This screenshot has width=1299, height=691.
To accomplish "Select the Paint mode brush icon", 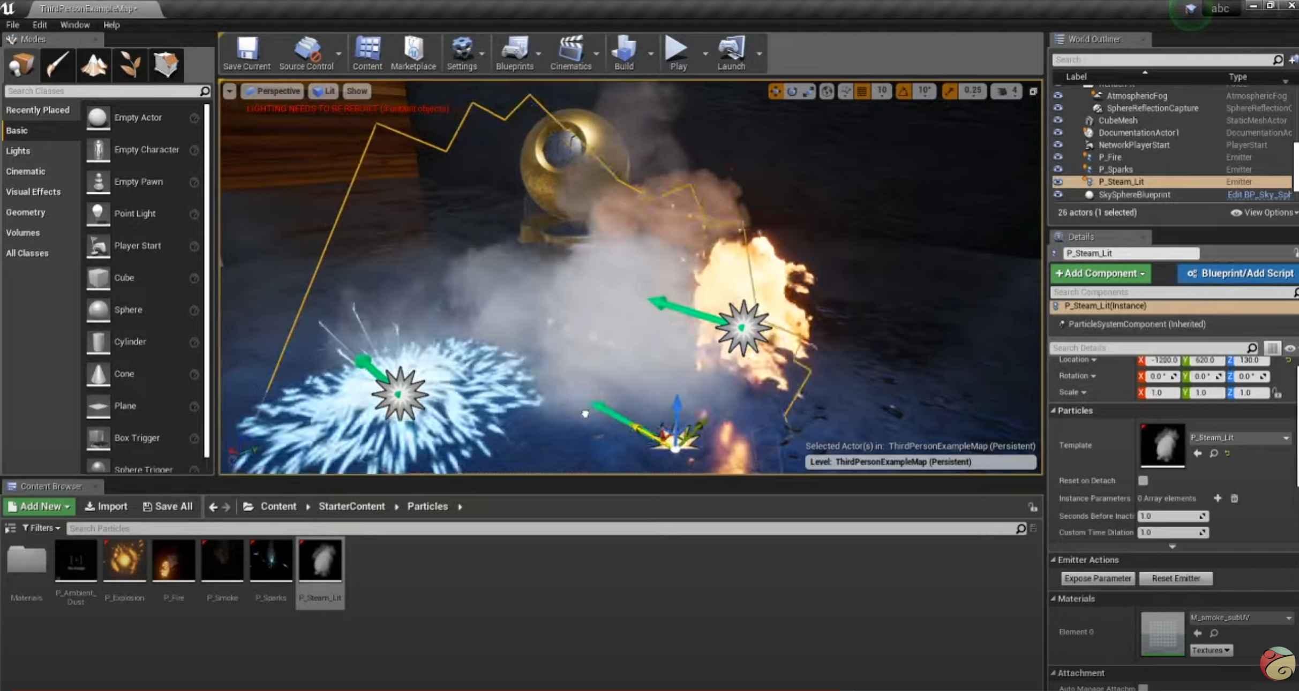I will coord(57,65).
